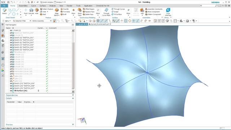The width and height of the screenshot is (231, 130).
Task: Switch to the Assemblies ribbon tab
Action: tap(23, 6)
